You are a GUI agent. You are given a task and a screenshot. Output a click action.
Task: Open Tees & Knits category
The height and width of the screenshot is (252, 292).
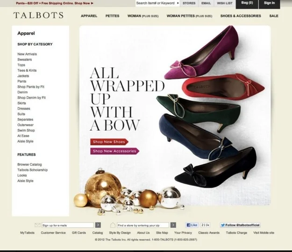pyautogui.click(x=27, y=70)
